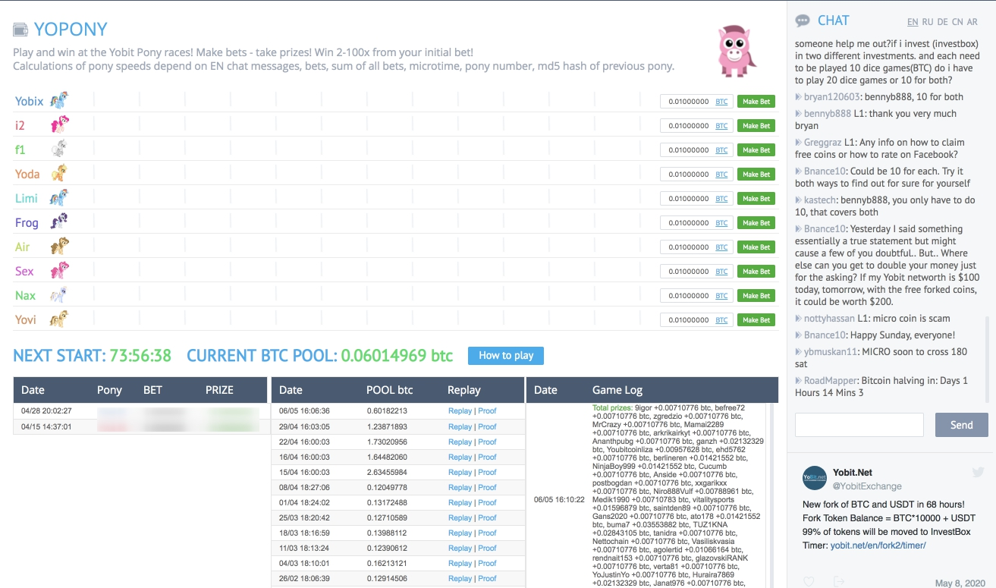Click the chat bubble icon
The width and height of the screenshot is (996, 588).
pyautogui.click(x=803, y=21)
